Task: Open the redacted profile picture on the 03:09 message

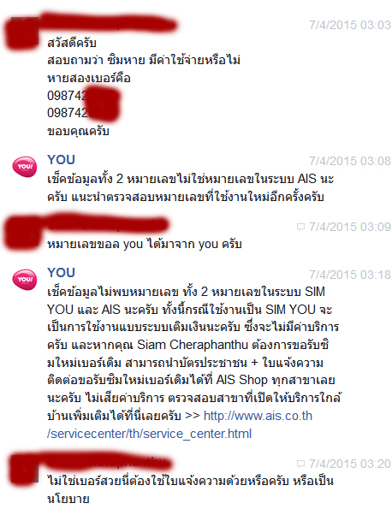Action: coord(23,234)
